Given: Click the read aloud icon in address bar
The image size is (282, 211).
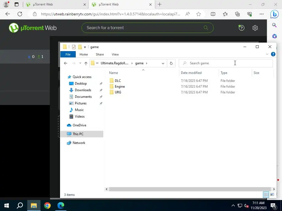Looking at the screenshot, I should click(188, 14).
